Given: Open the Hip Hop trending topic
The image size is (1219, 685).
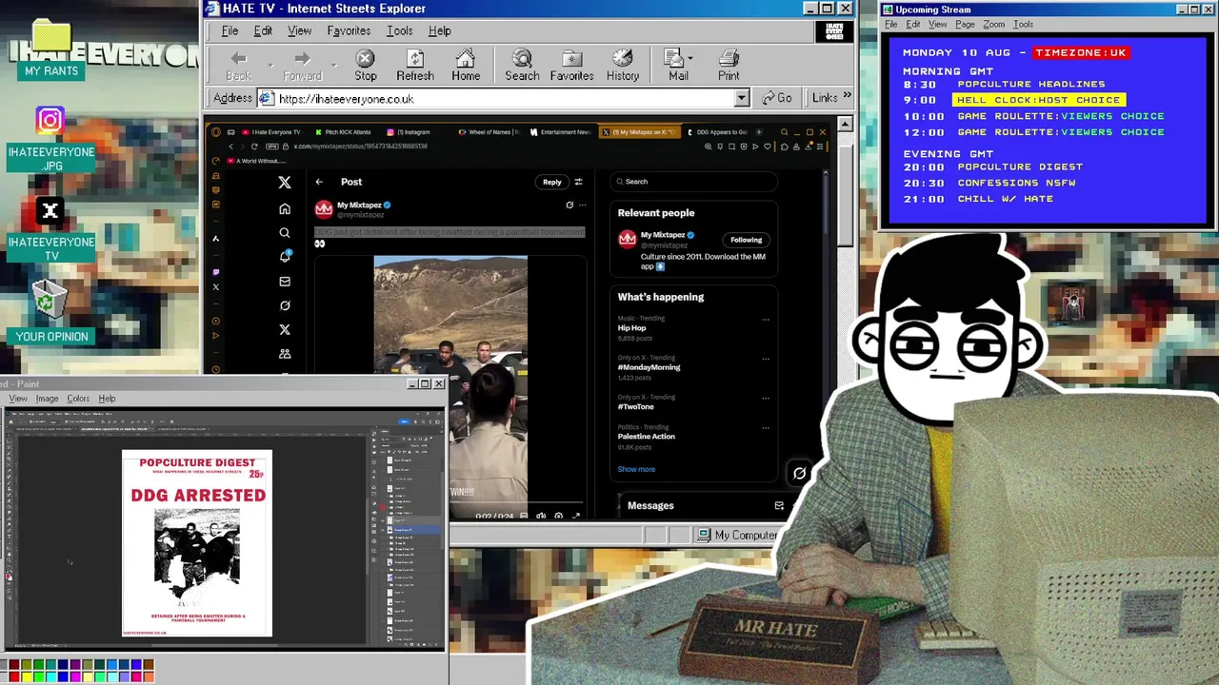Looking at the screenshot, I should (x=631, y=328).
